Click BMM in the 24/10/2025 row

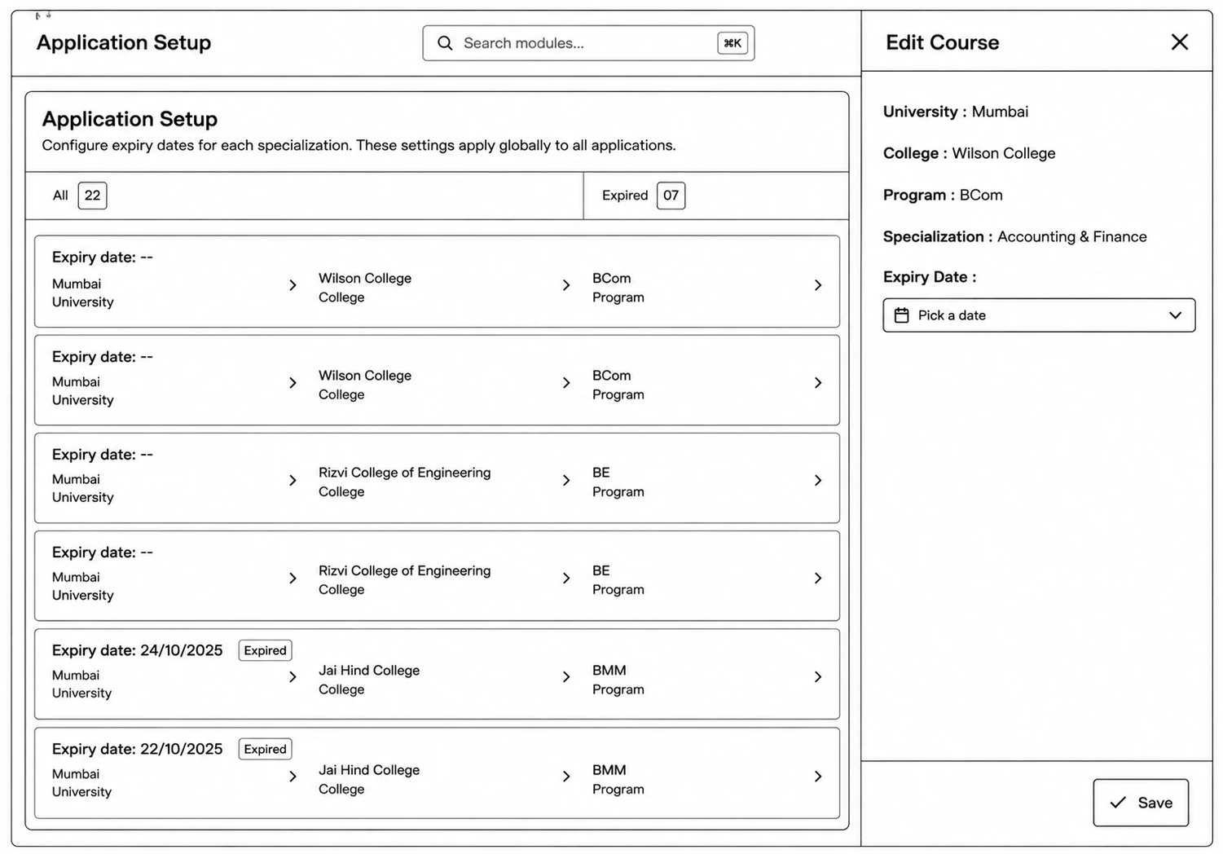coord(609,671)
